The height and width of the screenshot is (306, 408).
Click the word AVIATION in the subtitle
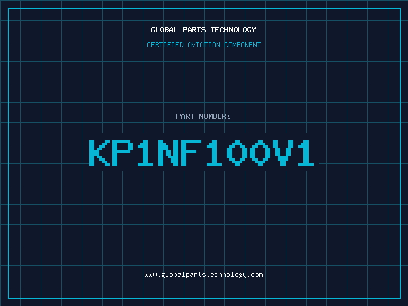pos(205,45)
